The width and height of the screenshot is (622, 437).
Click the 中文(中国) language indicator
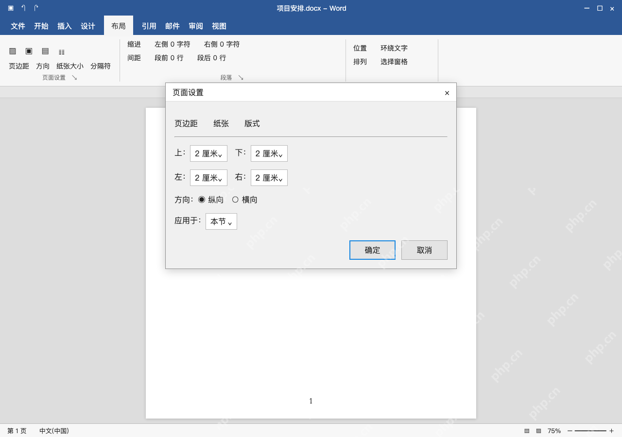(54, 431)
